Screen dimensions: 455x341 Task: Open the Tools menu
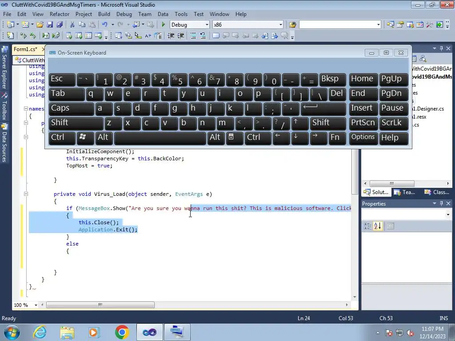tap(181, 14)
